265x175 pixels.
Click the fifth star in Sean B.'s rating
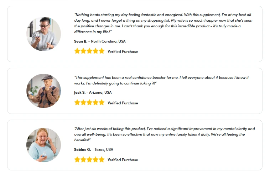(x=102, y=51)
